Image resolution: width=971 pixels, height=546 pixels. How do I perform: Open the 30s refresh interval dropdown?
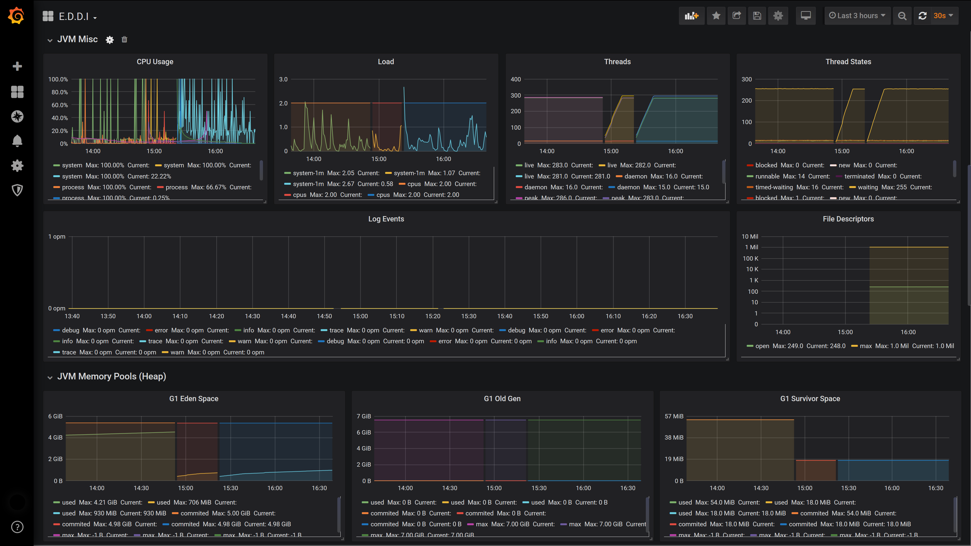944,16
